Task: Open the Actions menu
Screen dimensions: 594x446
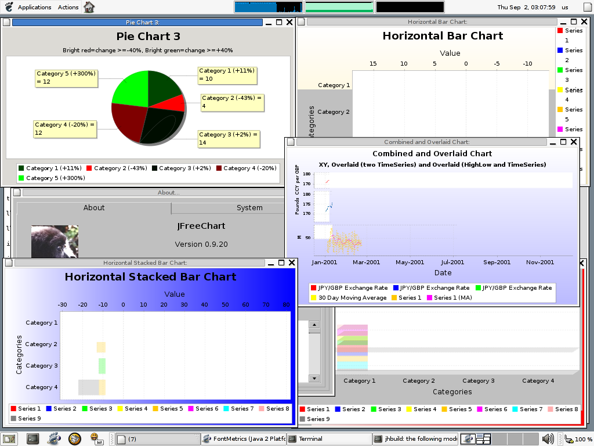Action: pyautogui.click(x=68, y=7)
